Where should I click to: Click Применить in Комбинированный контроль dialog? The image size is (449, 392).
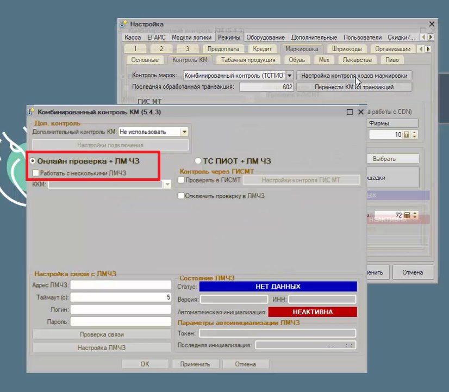click(x=195, y=364)
